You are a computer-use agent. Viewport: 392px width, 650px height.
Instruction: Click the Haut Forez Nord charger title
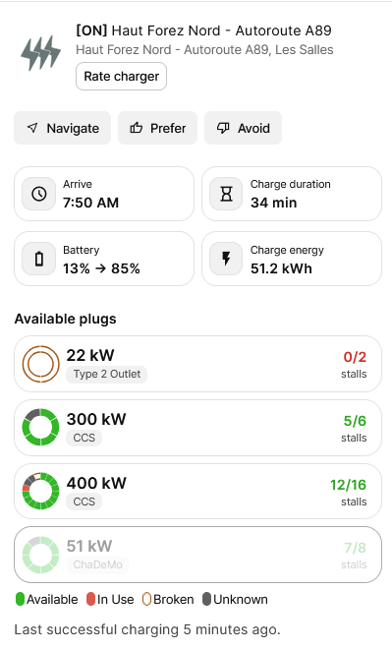(x=203, y=30)
